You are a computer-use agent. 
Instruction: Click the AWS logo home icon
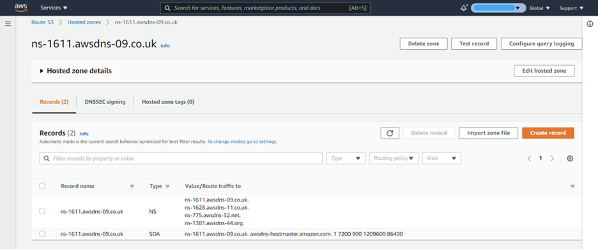tap(21, 8)
